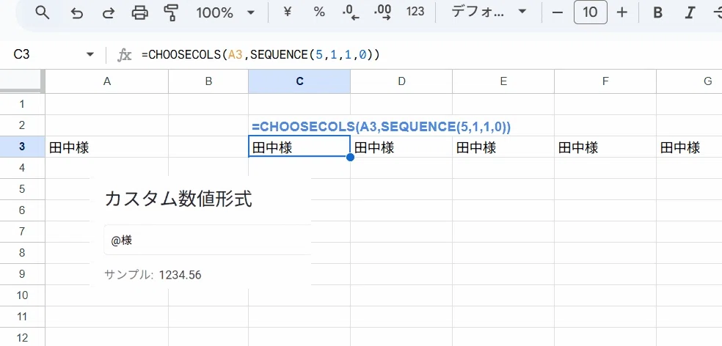Undo the last action

tap(76, 12)
